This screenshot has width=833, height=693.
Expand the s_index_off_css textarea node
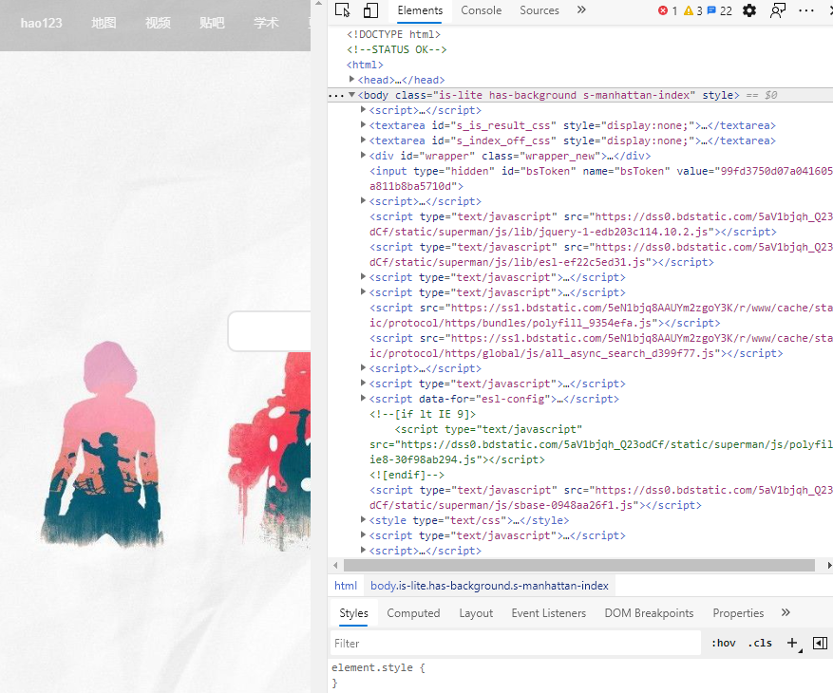point(364,140)
